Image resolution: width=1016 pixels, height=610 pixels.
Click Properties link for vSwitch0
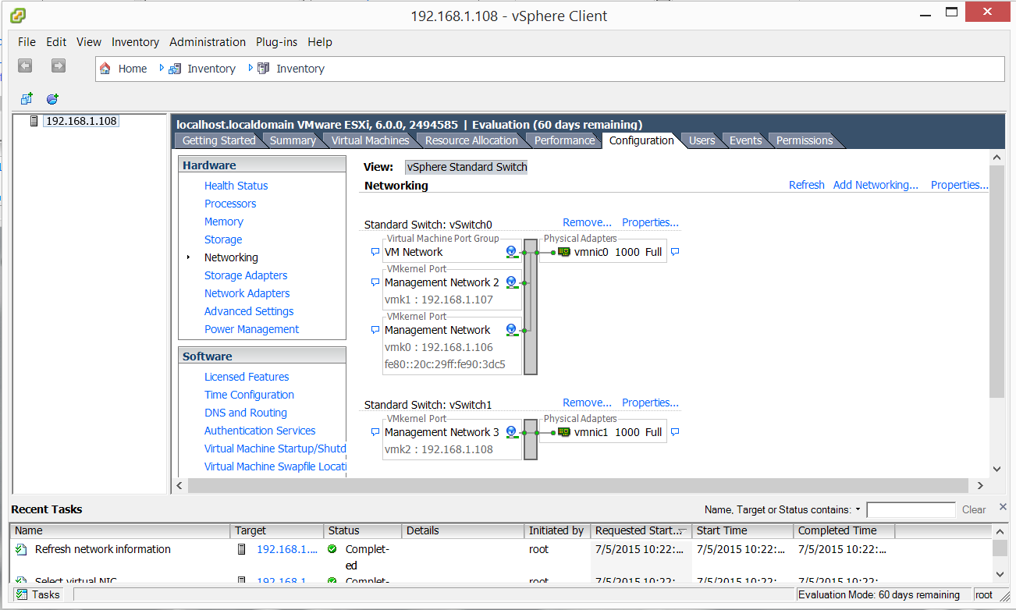650,222
